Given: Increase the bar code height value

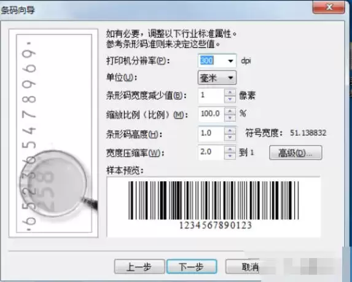Looking at the screenshot, I should (x=230, y=131).
